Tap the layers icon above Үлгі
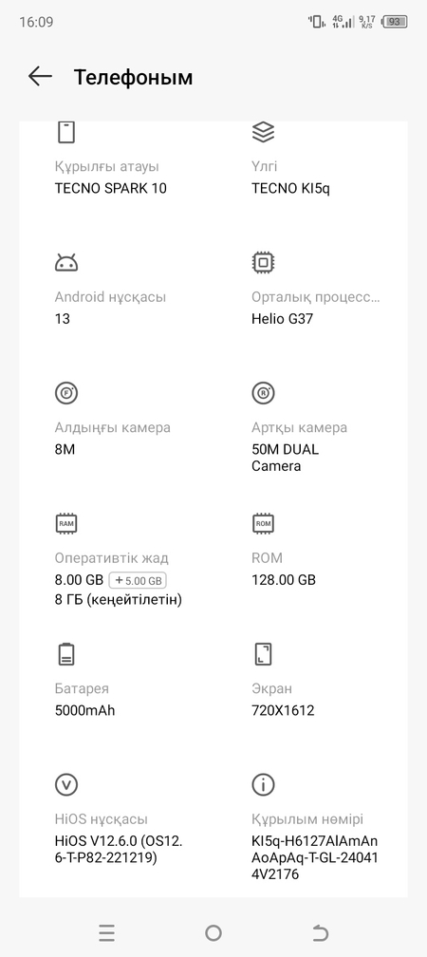The width and height of the screenshot is (427, 957). [263, 132]
